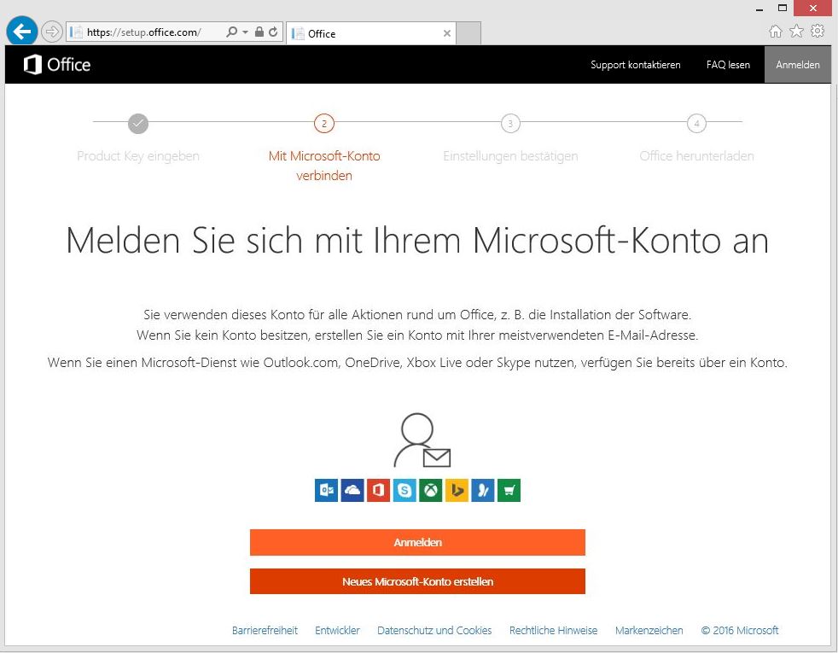Select the Xbox Live icon
The height and width of the screenshot is (653, 838).
tap(430, 490)
